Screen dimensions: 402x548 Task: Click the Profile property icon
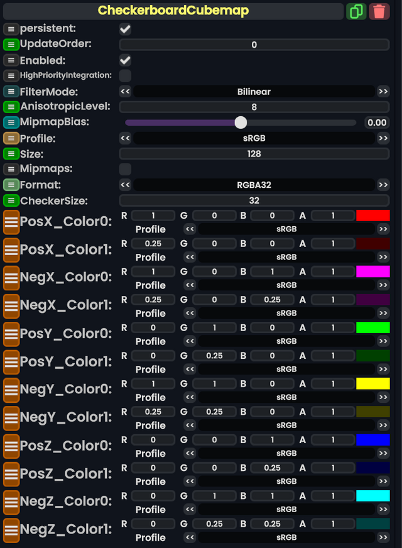coord(9,138)
